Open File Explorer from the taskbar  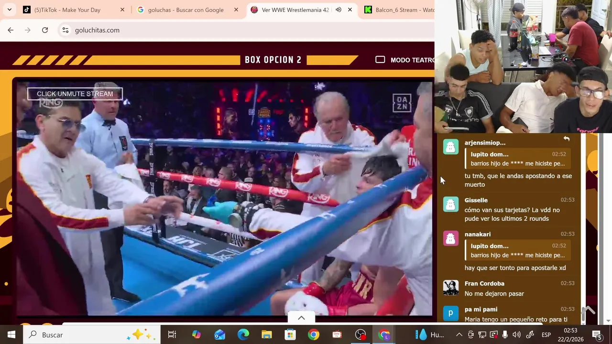tap(266, 335)
